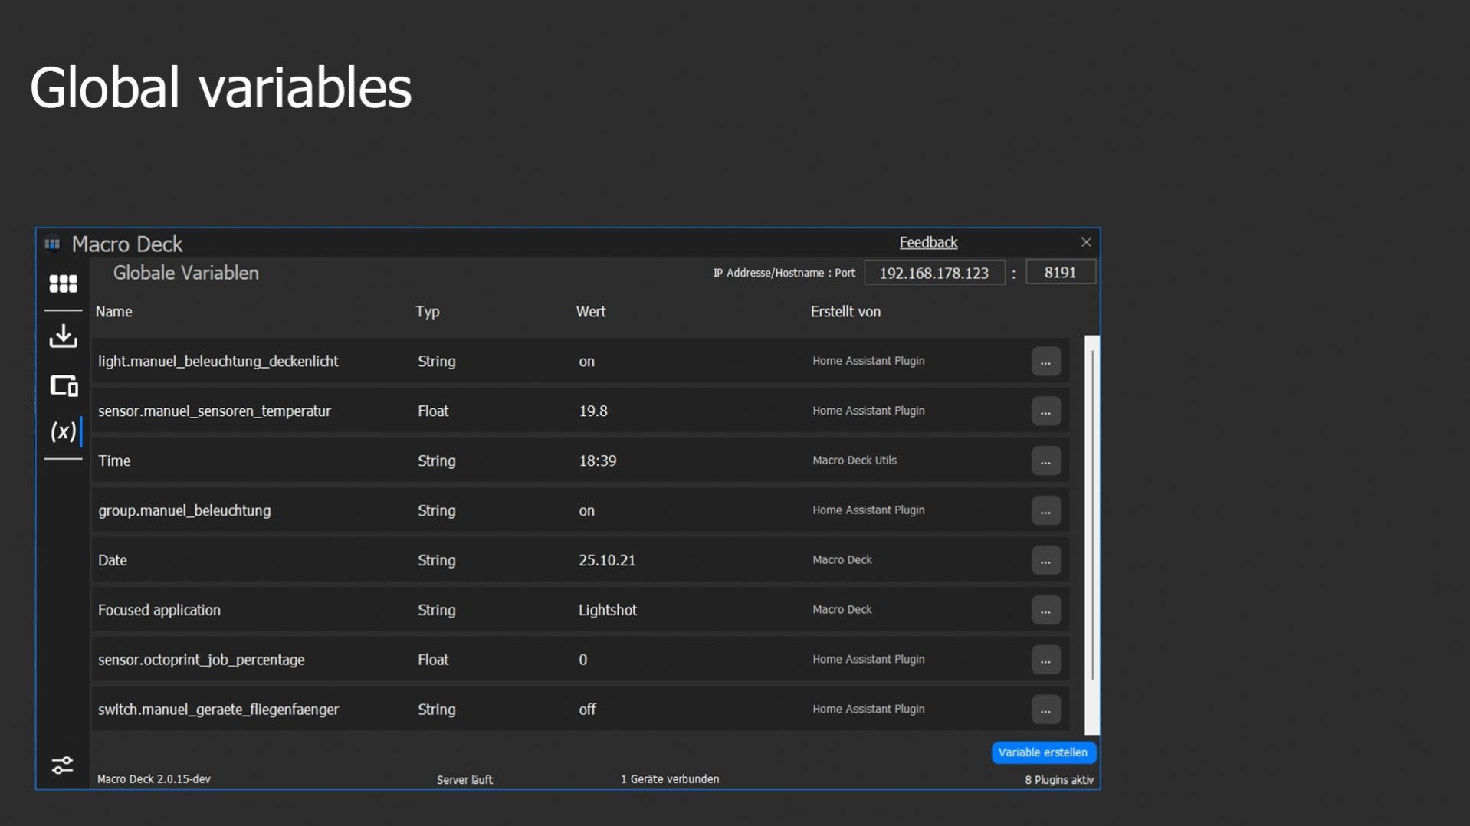This screenshot has width=1470, height=826.
Task: Close the Macro Deck window
Action: [1086, 242]
